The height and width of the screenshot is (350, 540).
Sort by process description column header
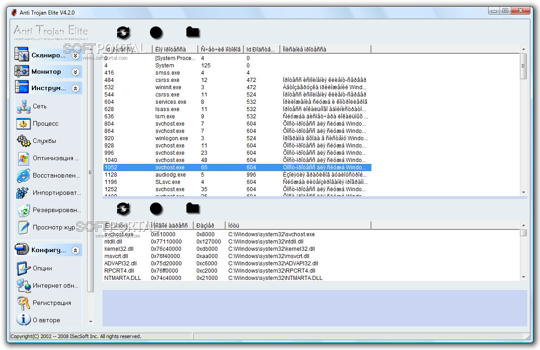[325, 49]
